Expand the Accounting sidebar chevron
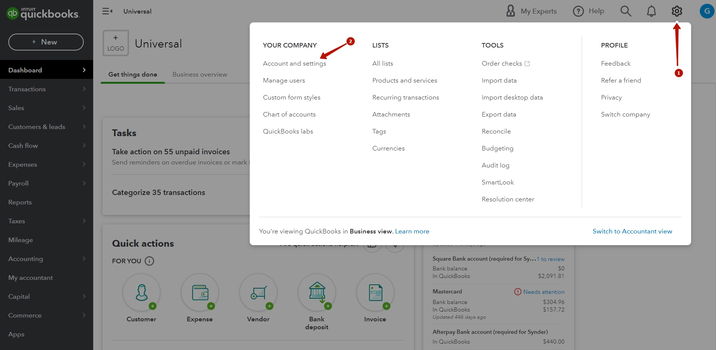This screenshot has height=350, width=716. point(84,259)
